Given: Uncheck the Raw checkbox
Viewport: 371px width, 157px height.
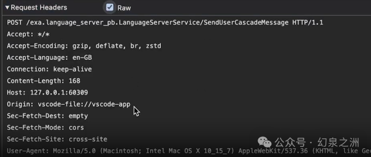Looking at the screenshot, I should [x=110, y=7].
